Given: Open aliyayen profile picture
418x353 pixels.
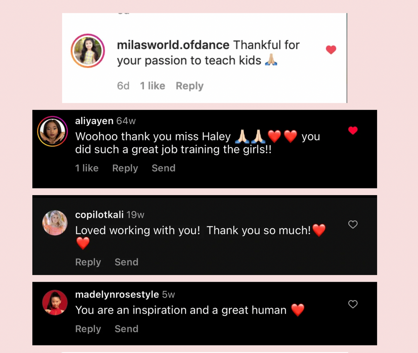Looking at the screenshot, I should (x=53, y=132).
